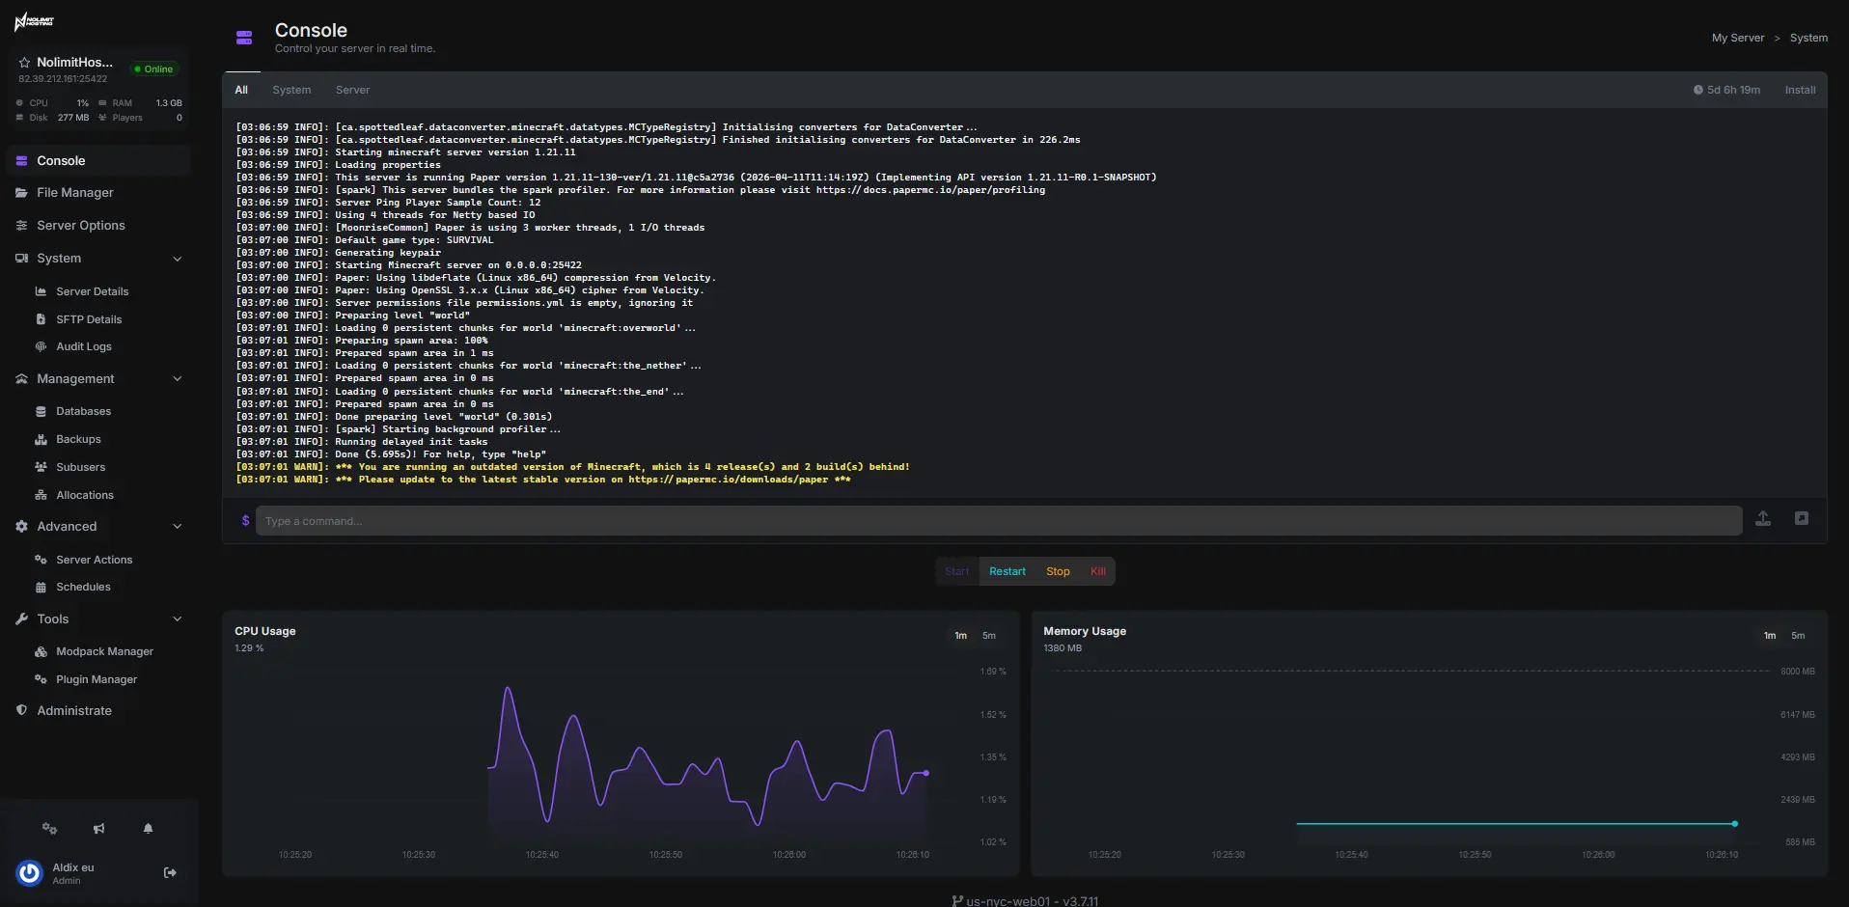Image resolution: width=1849 pixels, height=907 pixels.
Task: Click the Audit Logs fingerprint icon
Action: pyautogui.click(x=41, y=346)
